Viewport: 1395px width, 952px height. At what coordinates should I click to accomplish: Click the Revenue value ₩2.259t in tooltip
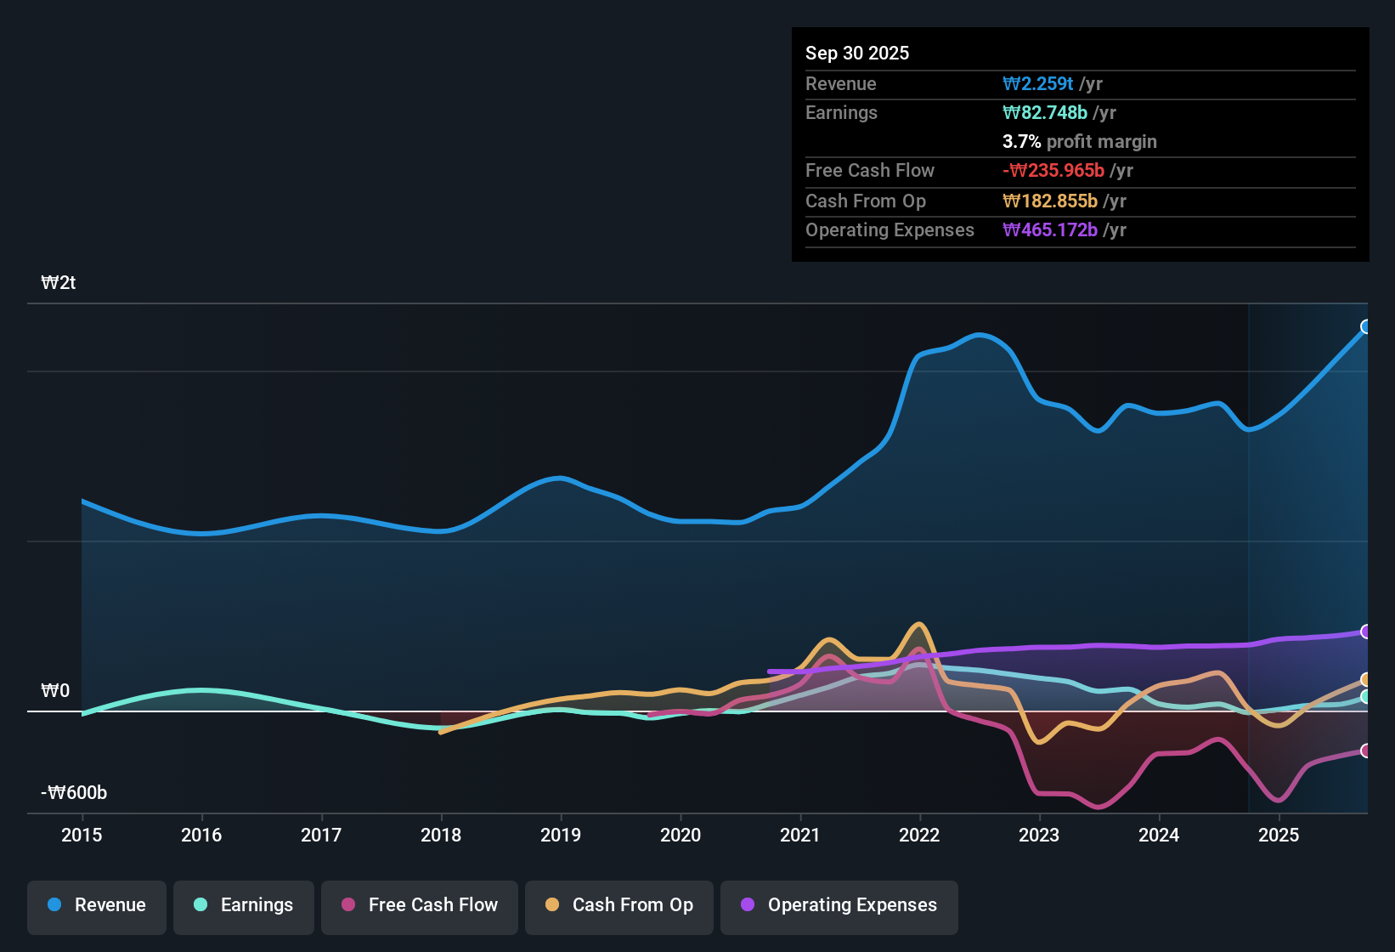(x=1040, y=83)
